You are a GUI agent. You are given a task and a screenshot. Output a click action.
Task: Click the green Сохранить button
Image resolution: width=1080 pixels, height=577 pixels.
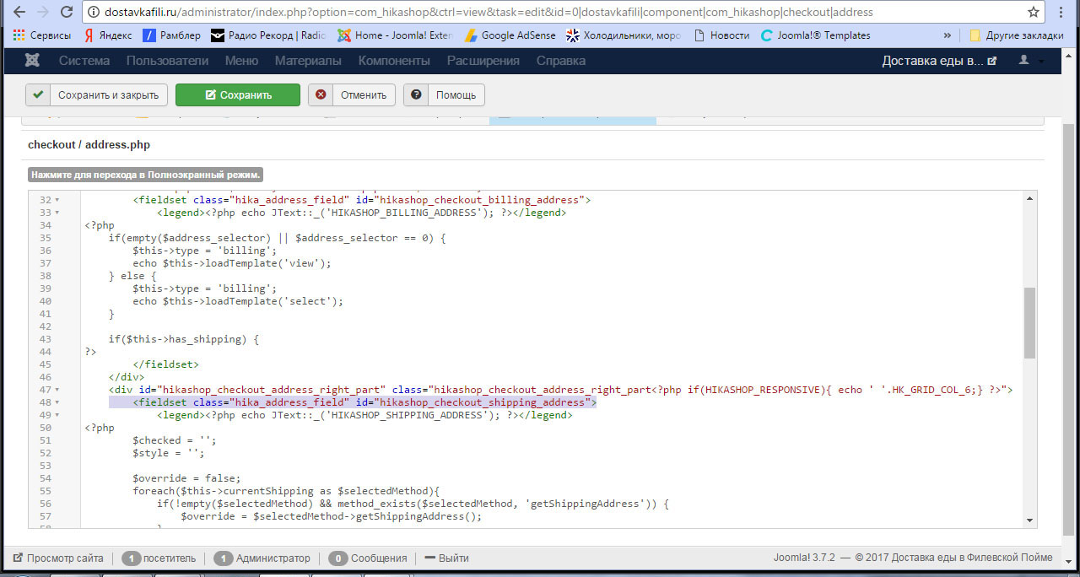(238, 95)
